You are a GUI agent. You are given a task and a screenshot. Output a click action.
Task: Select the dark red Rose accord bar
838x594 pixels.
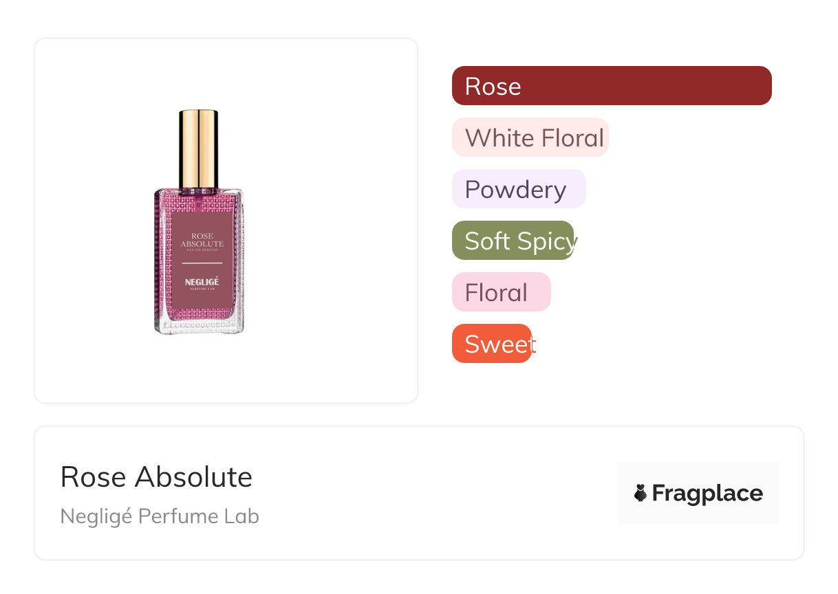click(612, 86)
